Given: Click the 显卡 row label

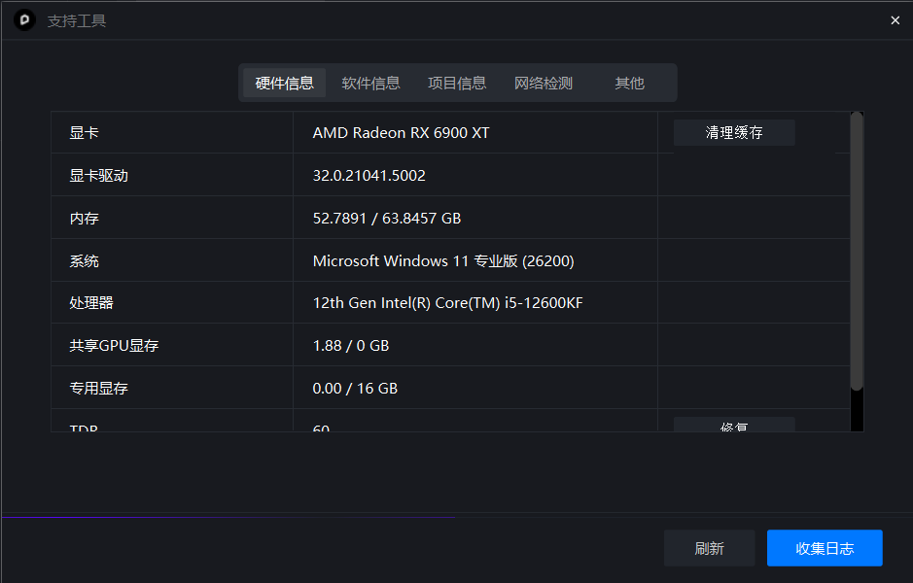Looking at the screenshot, I should (x=84, y=133).
